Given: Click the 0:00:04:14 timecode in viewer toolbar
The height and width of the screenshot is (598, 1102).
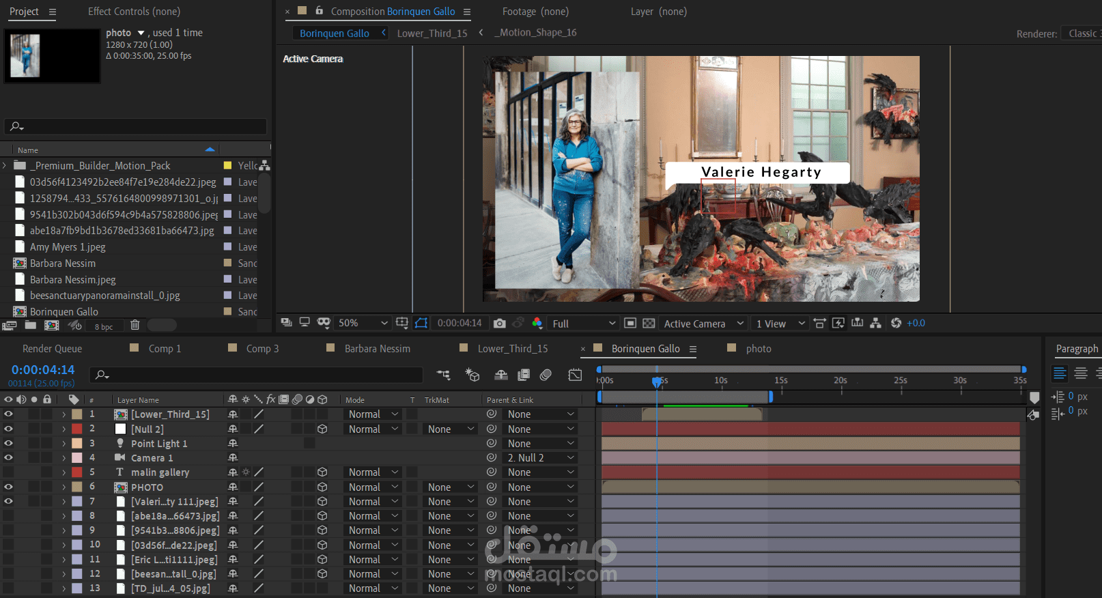Looking at the screenshot, I should click(x=460, y=323).
